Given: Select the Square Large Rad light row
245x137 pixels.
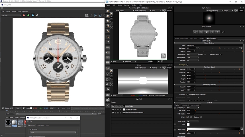Looking at the screenshot, I should pos(141,109).
